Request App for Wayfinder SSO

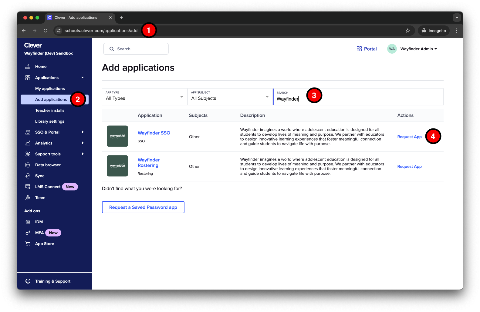pyautogui.click(x=410, y=137)
